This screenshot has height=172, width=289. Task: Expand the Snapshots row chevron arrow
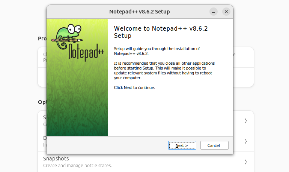point(245,162)
